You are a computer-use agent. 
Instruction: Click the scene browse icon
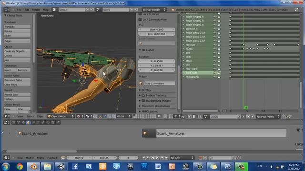click(x=98, y=9)
